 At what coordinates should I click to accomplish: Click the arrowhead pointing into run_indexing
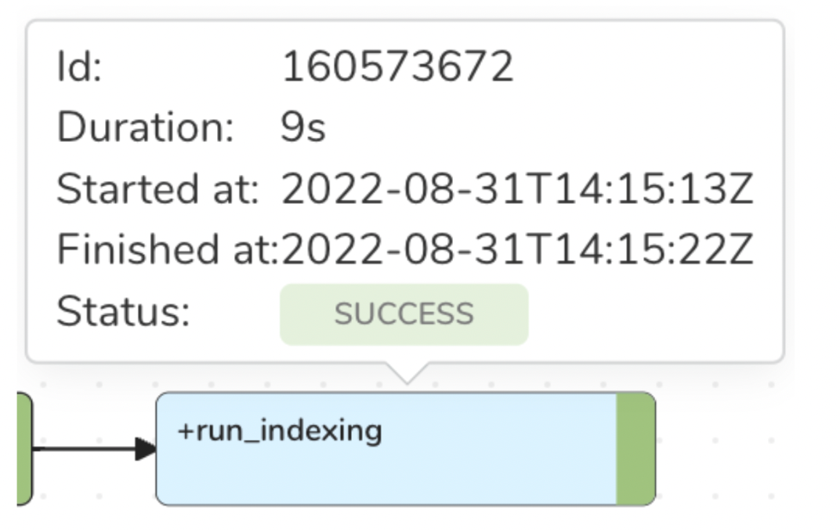pyautogui.click(x=145, y=449)
